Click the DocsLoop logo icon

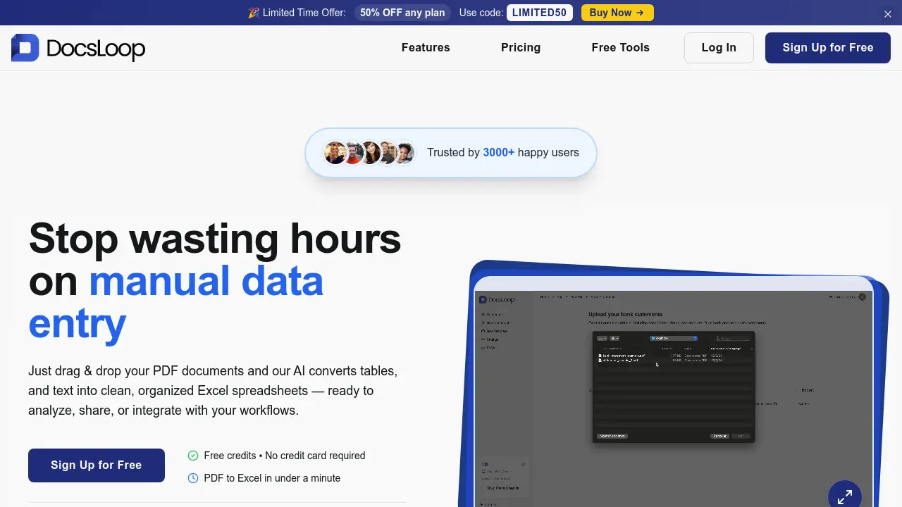[25, 48]
